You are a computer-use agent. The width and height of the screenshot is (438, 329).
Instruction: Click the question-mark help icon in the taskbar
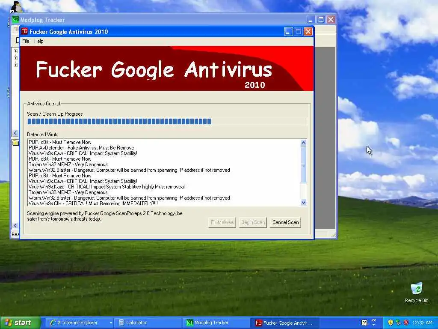pyautogui.click(x=364, y=323)
